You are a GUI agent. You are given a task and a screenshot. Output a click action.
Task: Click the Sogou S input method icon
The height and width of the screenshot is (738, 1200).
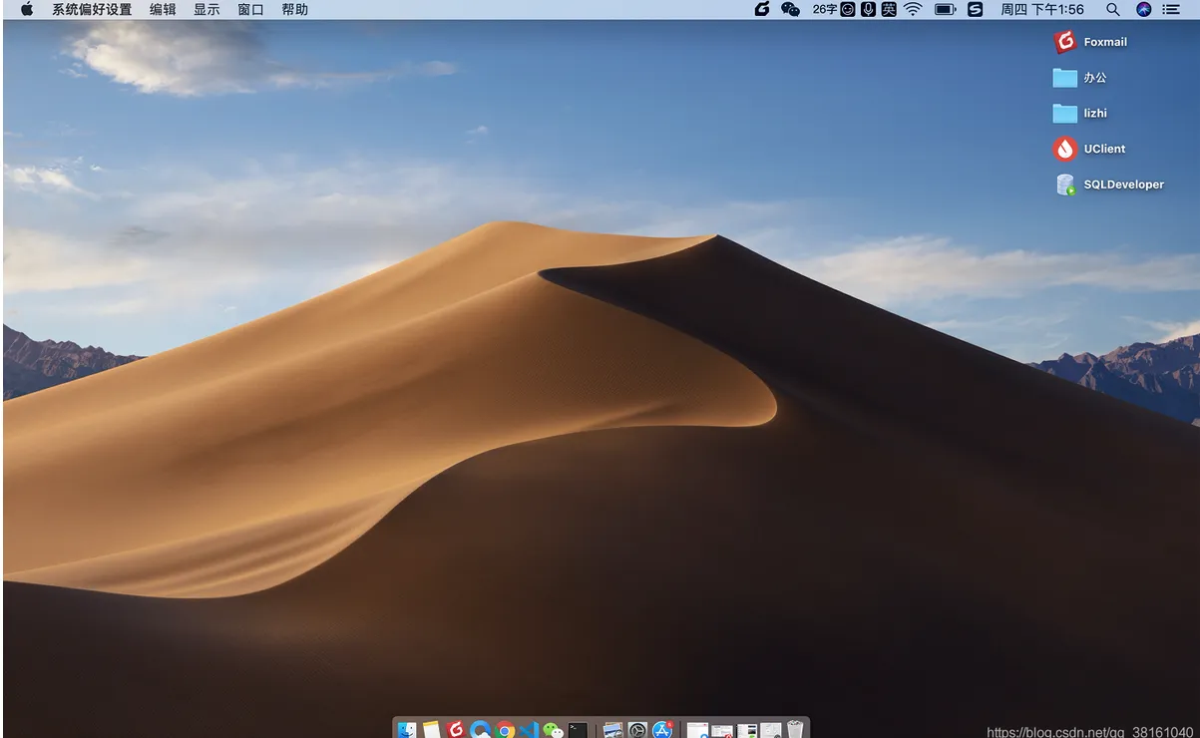pos(976,9)
